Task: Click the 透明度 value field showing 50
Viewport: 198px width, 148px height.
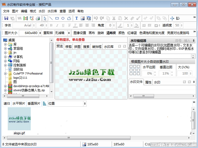Action: point(177,25)
